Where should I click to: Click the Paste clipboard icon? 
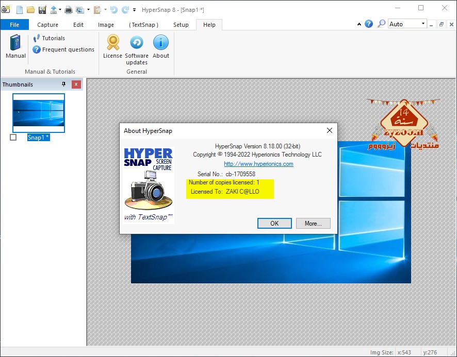pyautogui.click(x=97, y=10)
